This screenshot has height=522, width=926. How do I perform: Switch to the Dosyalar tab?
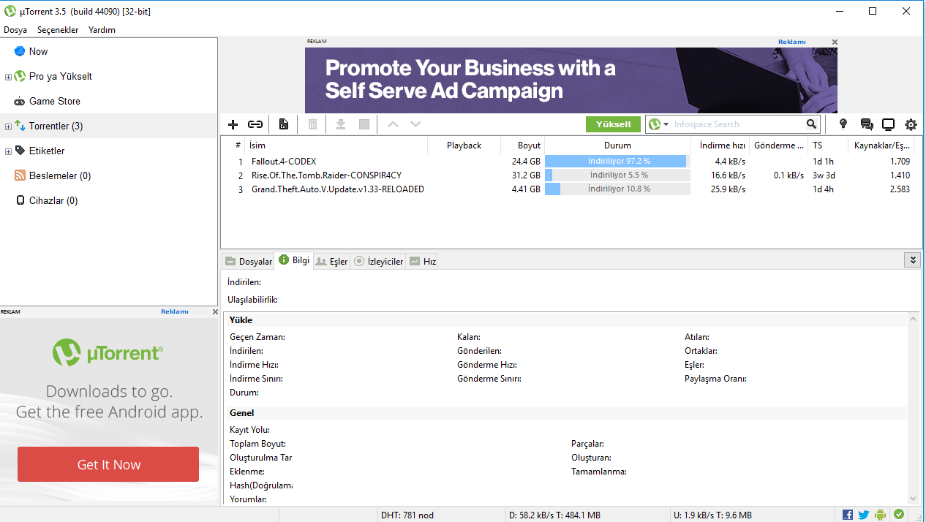[249, 261]
